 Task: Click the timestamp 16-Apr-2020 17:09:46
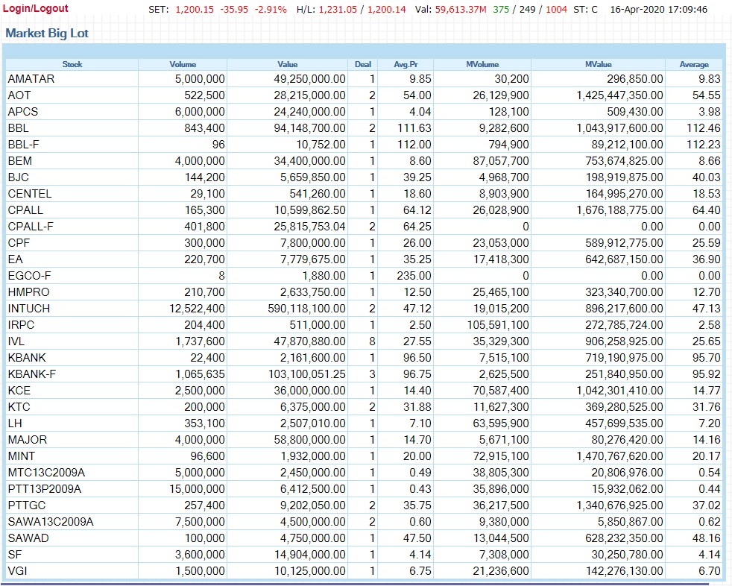pos(659,10)
